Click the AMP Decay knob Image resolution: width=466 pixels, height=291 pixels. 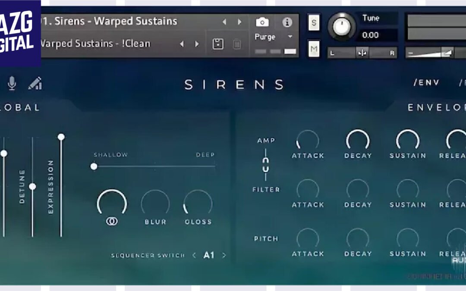358,140
